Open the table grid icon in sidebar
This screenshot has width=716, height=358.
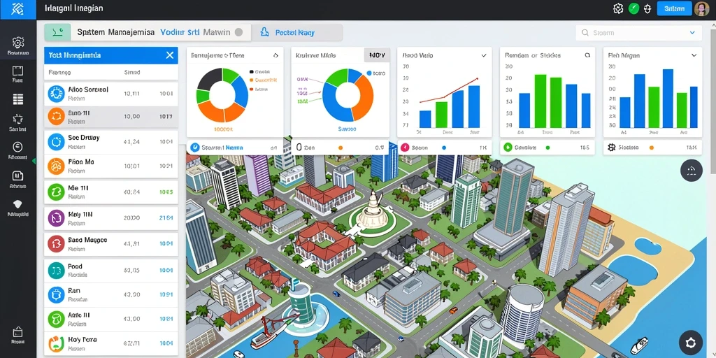pos(17,99)
